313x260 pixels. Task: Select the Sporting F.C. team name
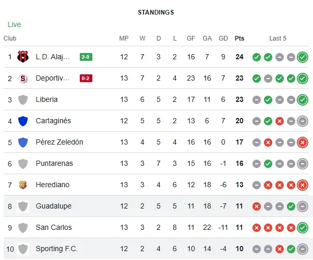coord(56,249)
